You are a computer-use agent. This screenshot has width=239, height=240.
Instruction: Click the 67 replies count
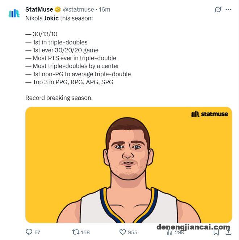(37, 232)
